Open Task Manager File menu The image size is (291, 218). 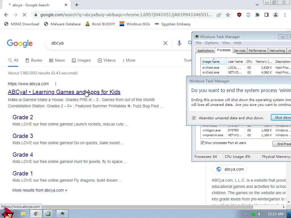[x=198, y=43]
